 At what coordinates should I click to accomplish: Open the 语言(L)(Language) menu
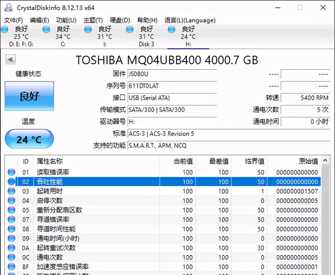click(x=190, y=20)
